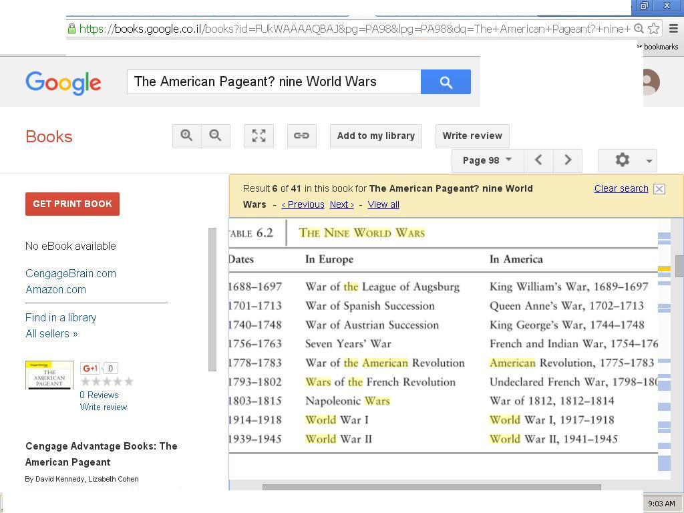Screen dimensions: 684x513
Task: Open the settings gear menu
Action: tap(622, 160)
